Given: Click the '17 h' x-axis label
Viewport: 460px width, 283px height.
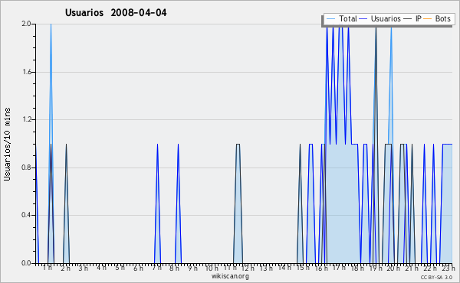Looking at the screenshot, I should 339,268.
